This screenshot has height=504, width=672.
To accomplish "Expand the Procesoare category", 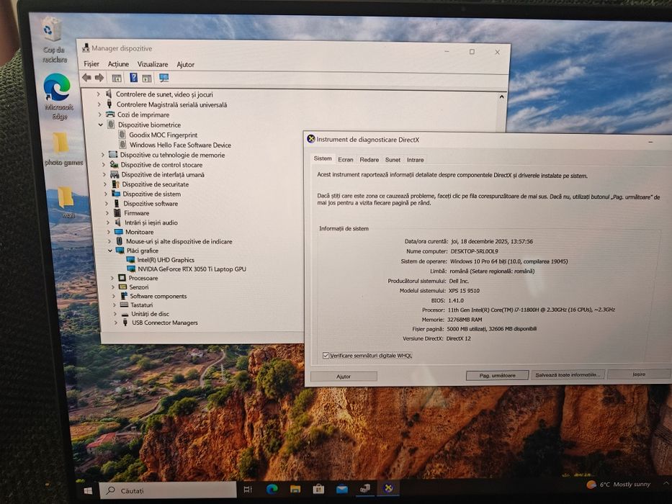I will (x=112, y=278).
